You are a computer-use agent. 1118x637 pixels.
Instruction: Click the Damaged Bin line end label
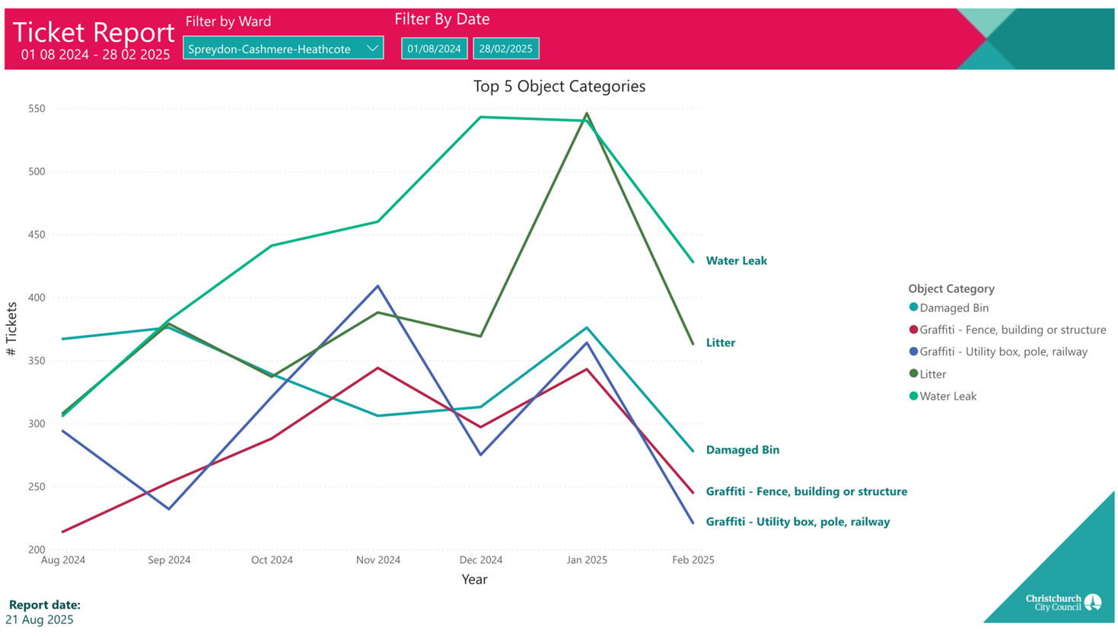tap(742, 450)
